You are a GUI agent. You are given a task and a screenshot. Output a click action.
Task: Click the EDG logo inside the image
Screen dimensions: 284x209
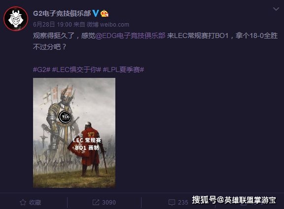click(65, 117)
